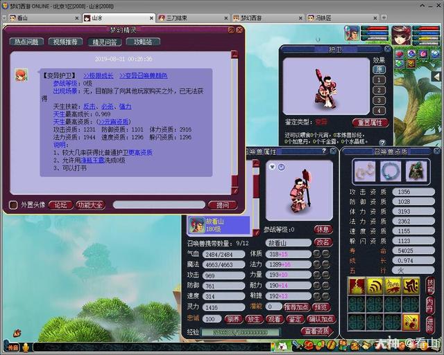Screen dimensions: 444x355
Task: Click the 梦幻精灵 chat vertical scrollbar
Action: tap(234, 122)
